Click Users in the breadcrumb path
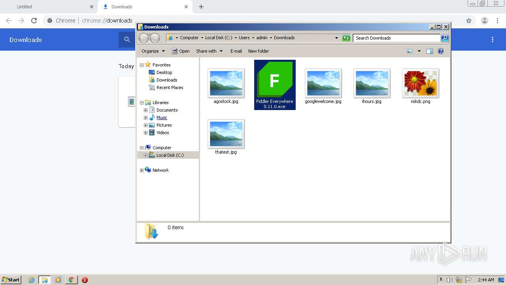Image resolution: width=506 pixels, height=285 pixels. 244,38
